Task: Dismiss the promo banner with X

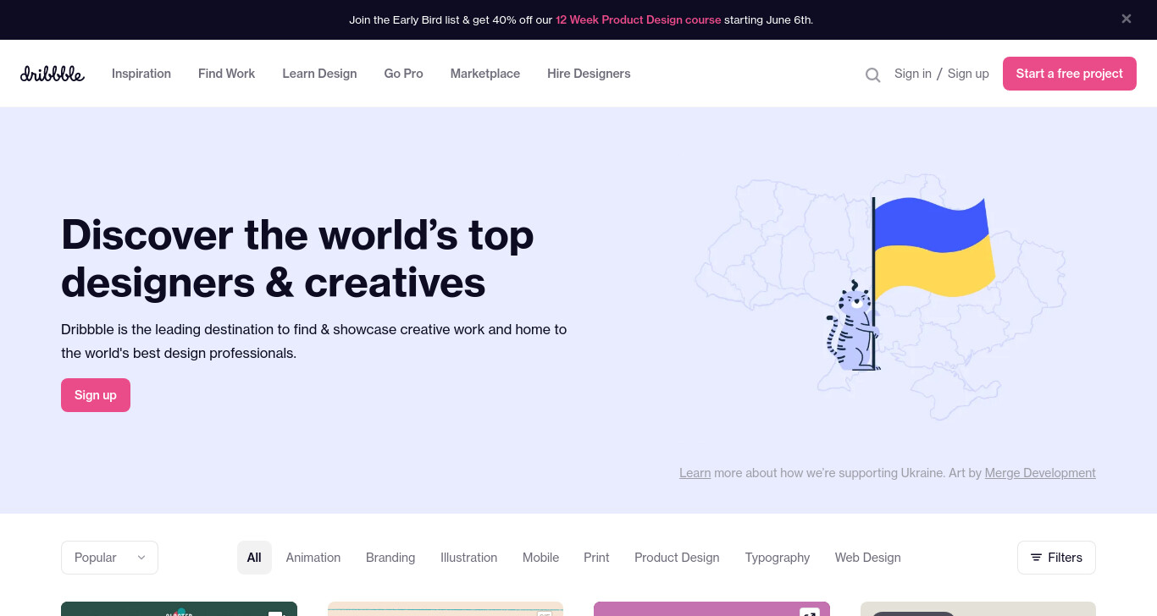Action: click(x=1127, y=19)
